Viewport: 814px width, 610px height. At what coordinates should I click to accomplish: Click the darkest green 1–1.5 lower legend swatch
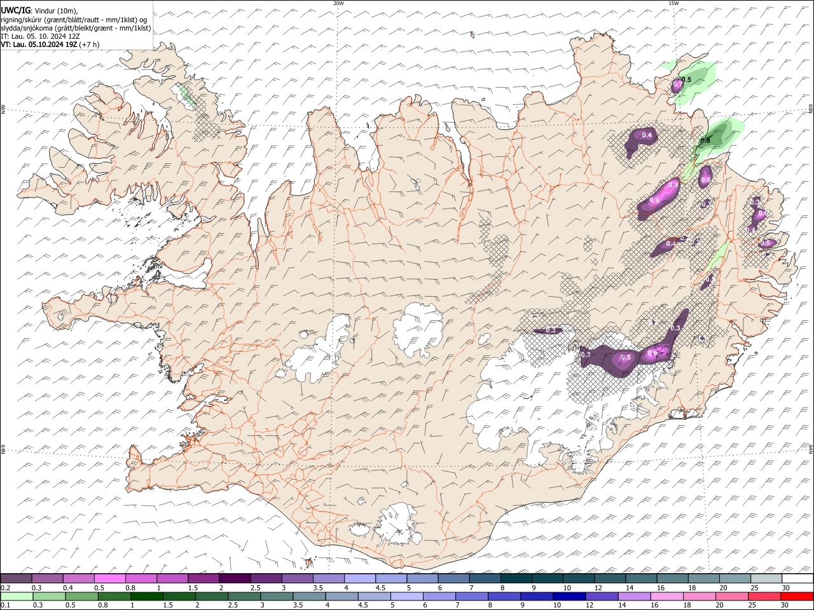tap(147, 597)
